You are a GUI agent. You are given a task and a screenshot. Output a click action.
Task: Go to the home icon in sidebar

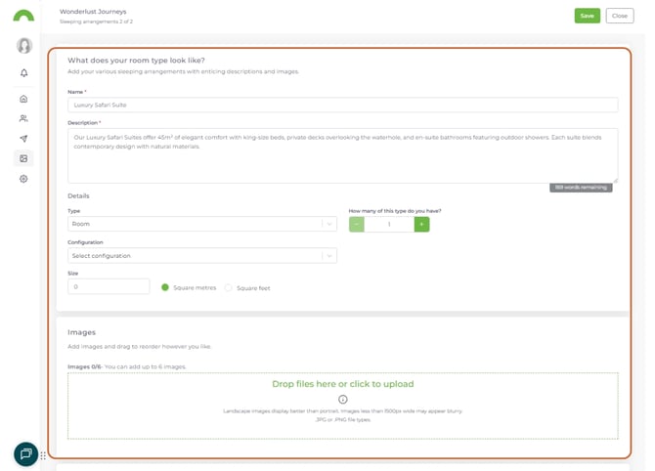[x=24, y=99]
